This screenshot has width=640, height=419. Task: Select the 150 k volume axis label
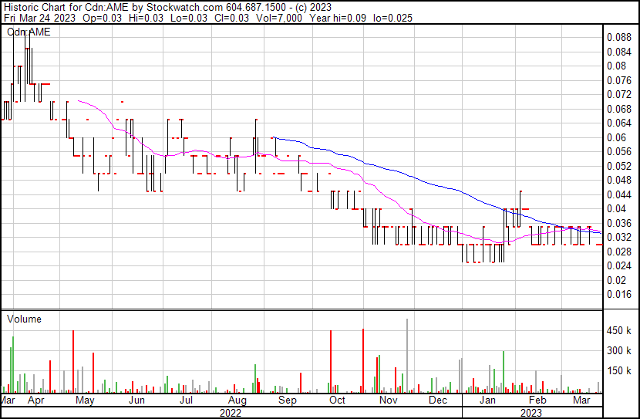pos(619,370)
